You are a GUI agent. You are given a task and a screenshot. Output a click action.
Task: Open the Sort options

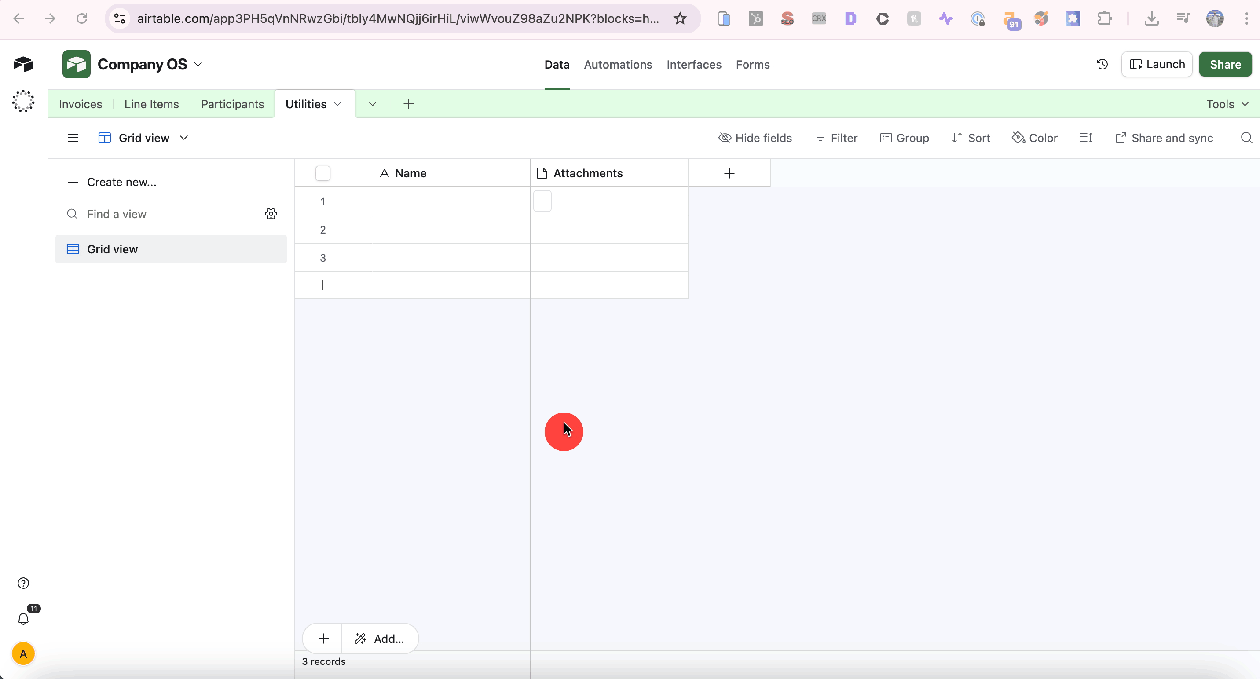point(971,138)
